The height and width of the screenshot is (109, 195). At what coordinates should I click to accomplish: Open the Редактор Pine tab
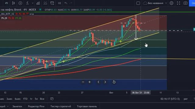pyautogui.click(x=36, y=106)
